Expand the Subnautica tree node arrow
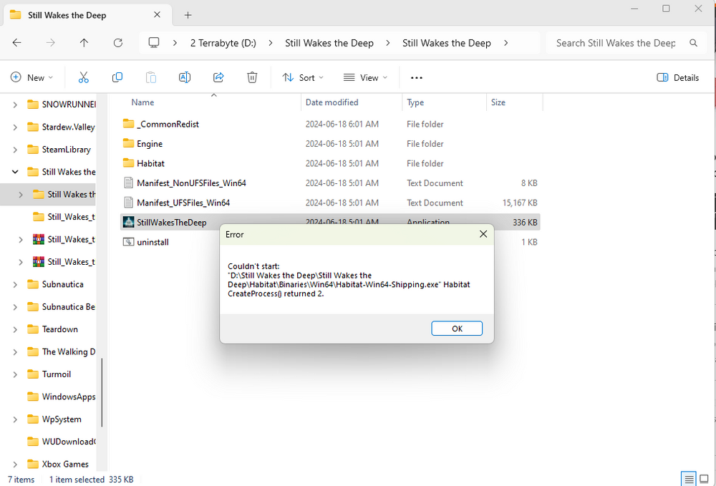 (x=15, y=284)
